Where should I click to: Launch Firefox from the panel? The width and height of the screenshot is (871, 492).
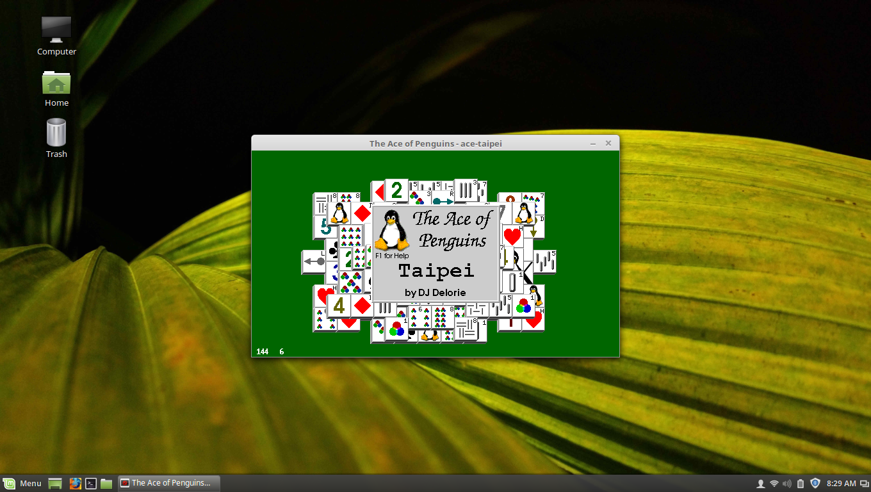76,483
